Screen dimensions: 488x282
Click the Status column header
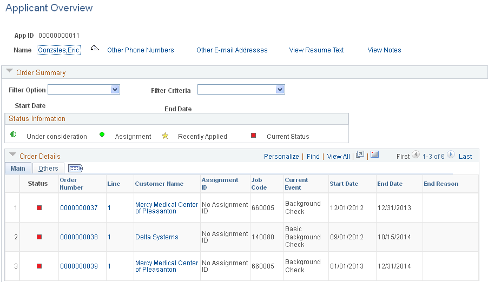(x=38, y=184)
